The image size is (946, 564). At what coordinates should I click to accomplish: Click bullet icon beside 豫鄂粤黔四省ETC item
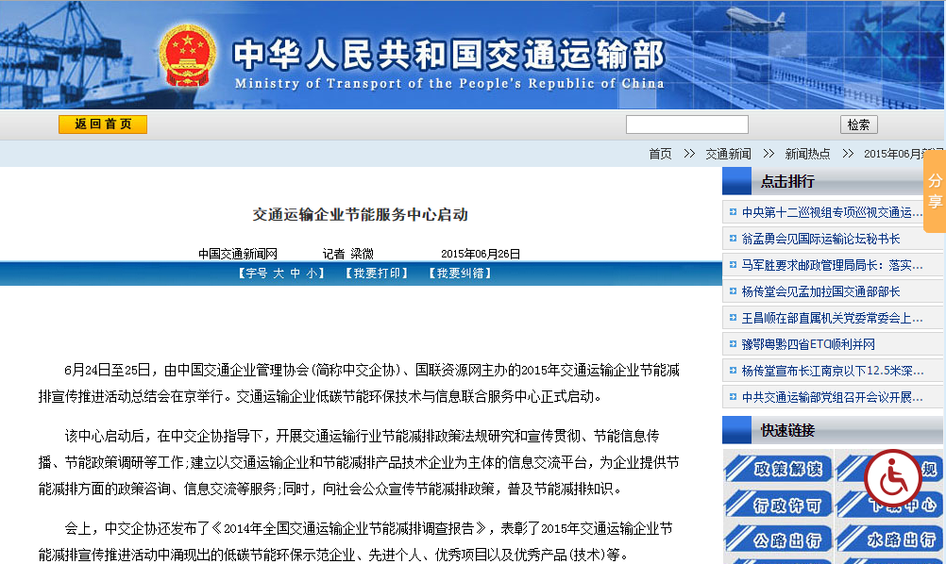tap(733, 343)
